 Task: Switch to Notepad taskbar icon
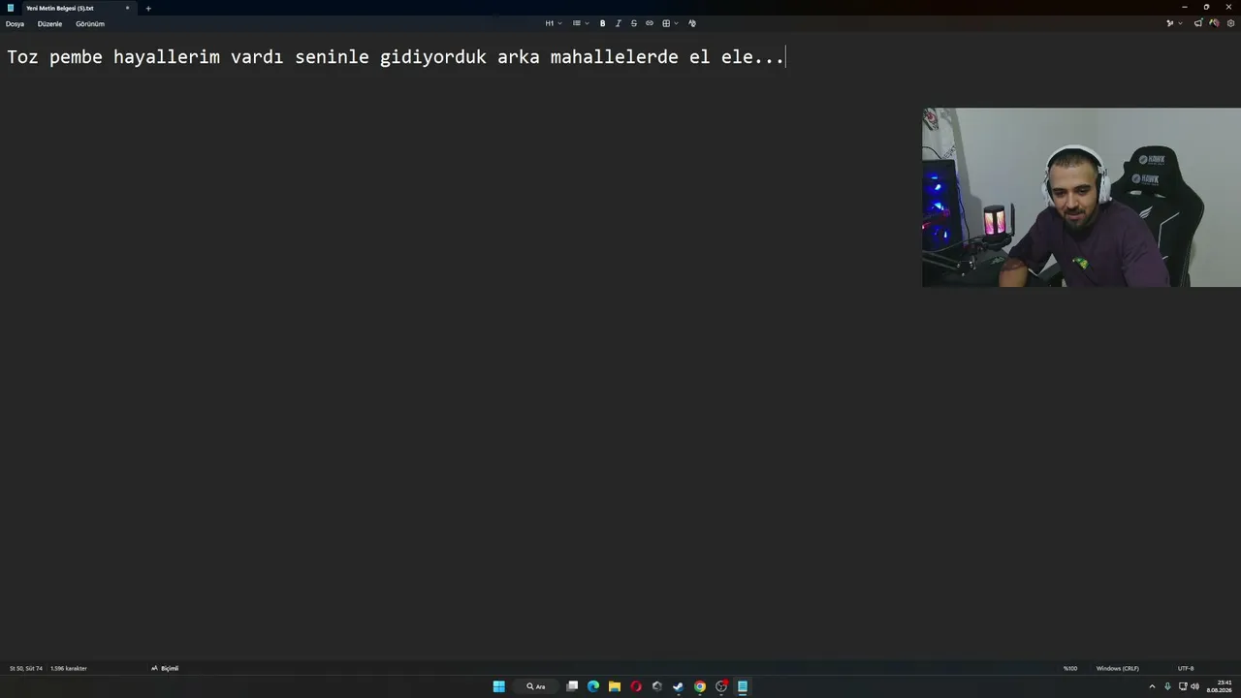pos(743,686)
